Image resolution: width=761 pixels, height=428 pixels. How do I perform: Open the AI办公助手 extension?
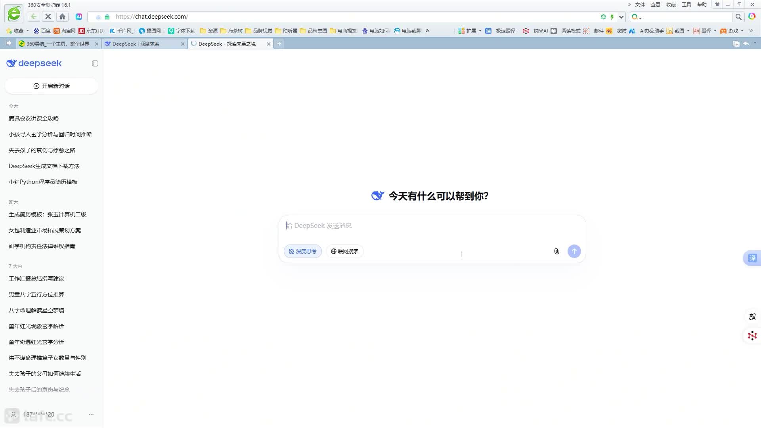(646, 31)
